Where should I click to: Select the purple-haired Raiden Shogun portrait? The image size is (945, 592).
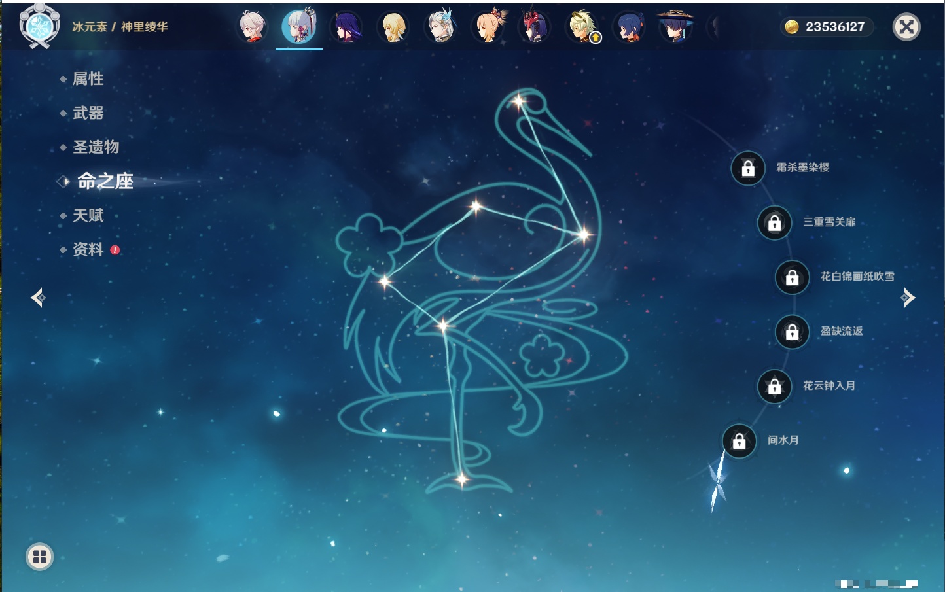click(x=346, y=27)
